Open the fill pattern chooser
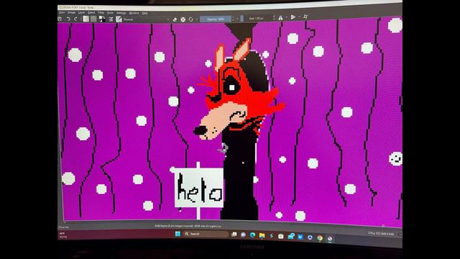 click(x=93, y=19)
